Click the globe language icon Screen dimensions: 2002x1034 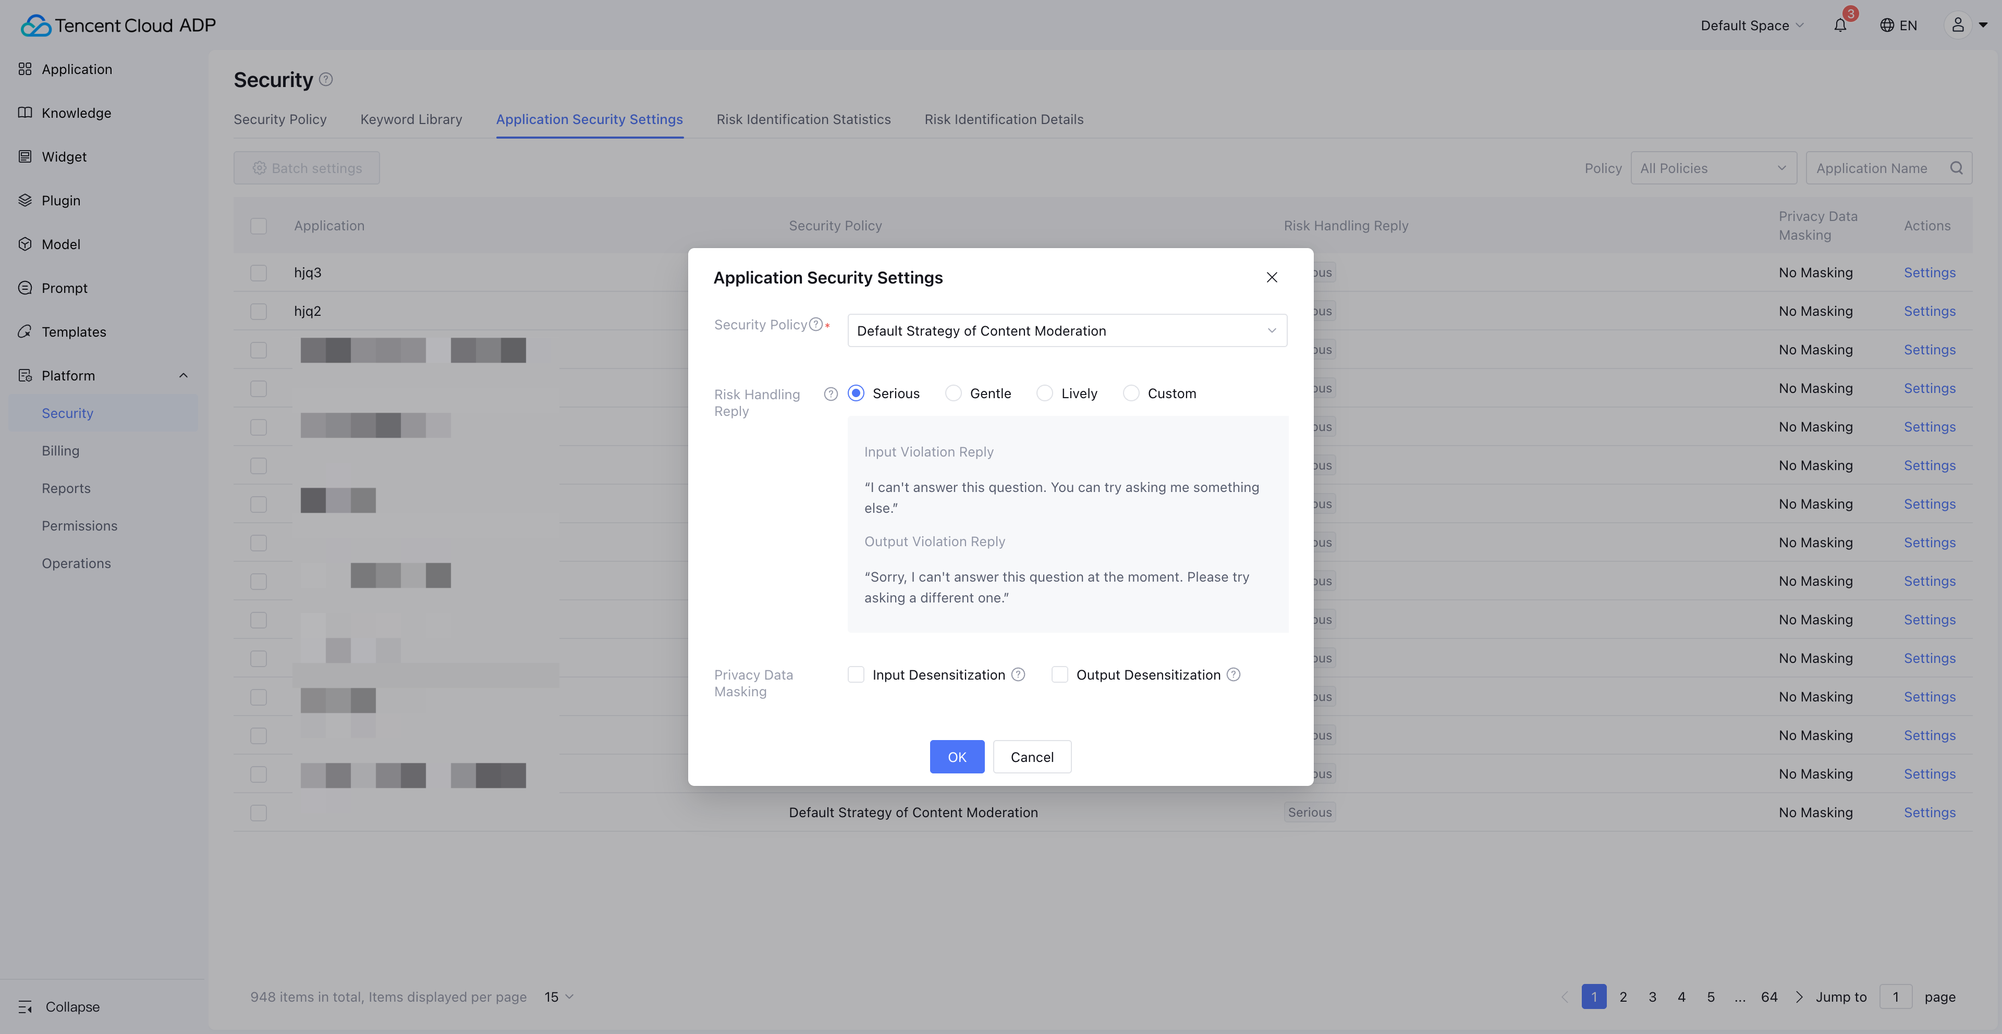click(x=1886, y=26)
